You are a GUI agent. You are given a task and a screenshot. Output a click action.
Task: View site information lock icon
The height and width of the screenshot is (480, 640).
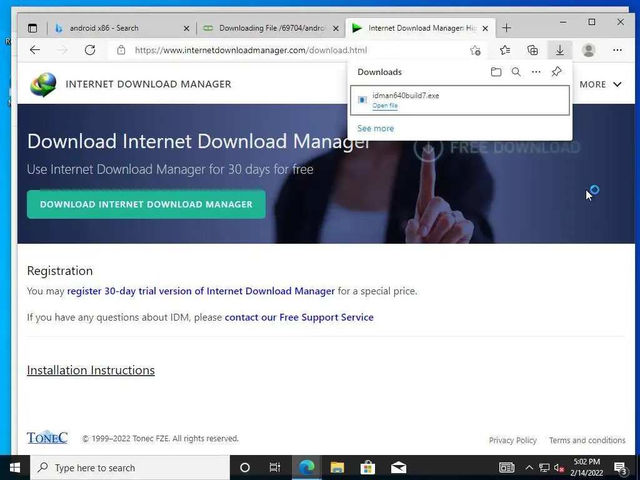(121, 50)
